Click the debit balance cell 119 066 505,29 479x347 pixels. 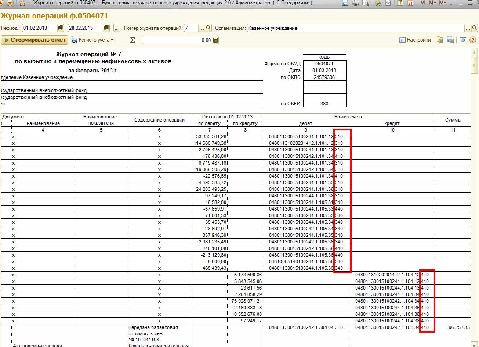(x=210, y=169)
